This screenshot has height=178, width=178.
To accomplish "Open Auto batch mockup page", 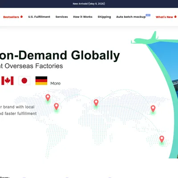I will 131,17.
